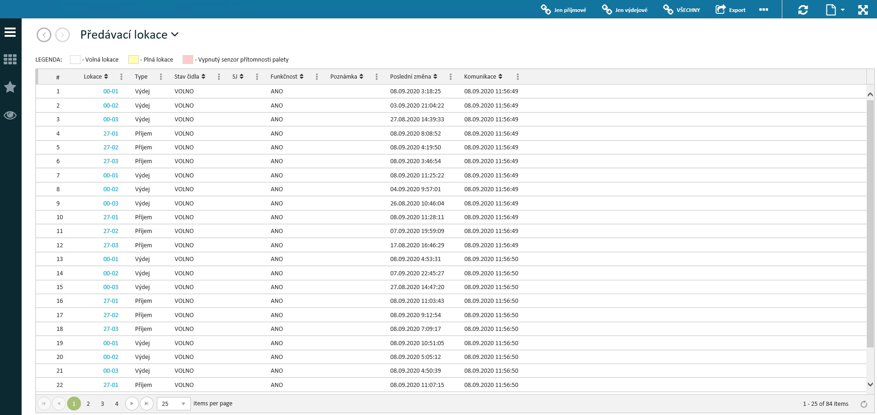Click the three-dots more options button
This screenshot has height=415, width=877.
763,10
